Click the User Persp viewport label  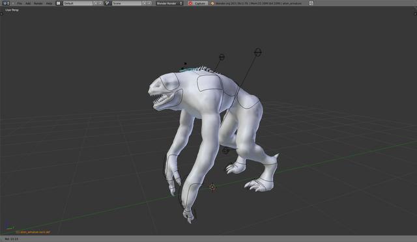[x=12, y=10]
